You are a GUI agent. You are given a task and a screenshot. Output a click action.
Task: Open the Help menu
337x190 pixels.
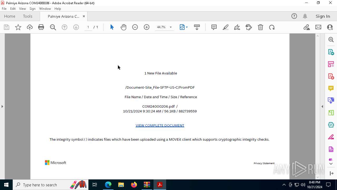(x=58, y=8)
